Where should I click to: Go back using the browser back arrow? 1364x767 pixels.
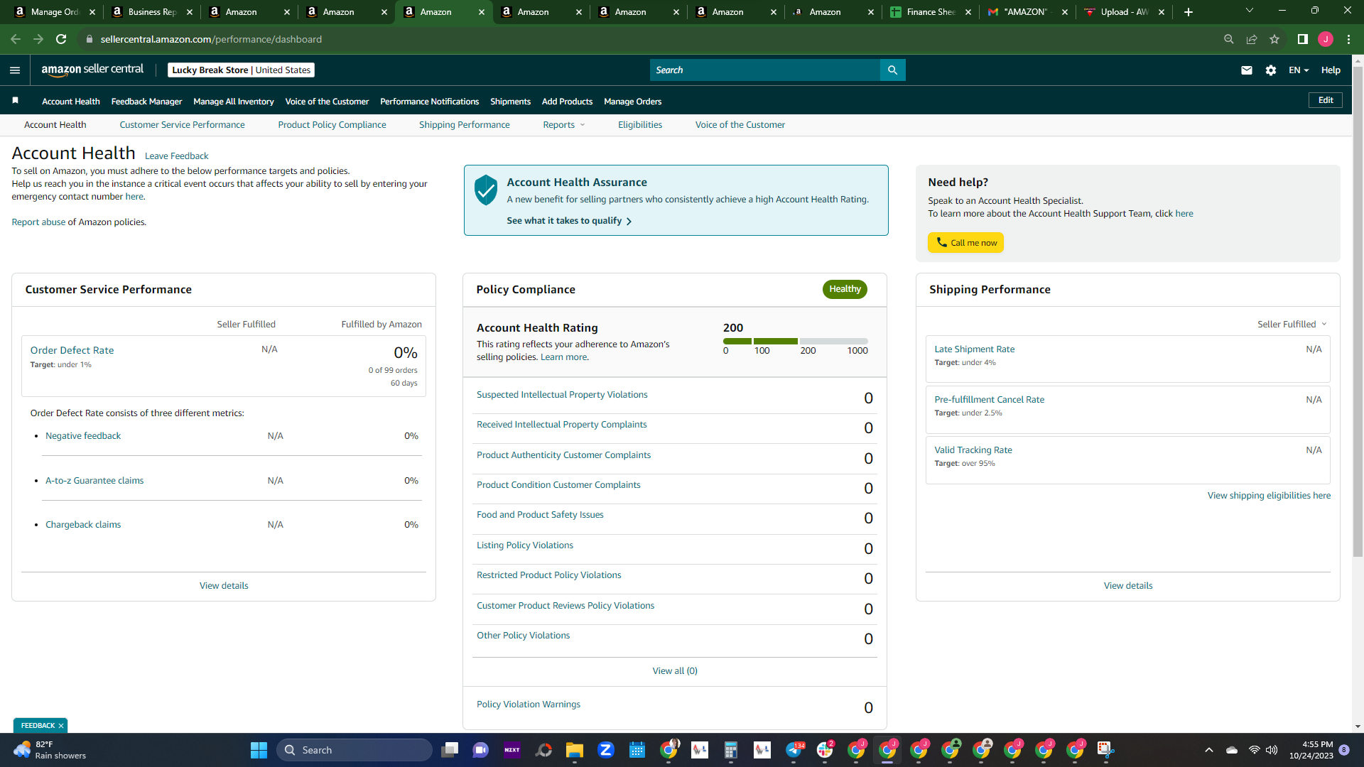(x=16, y=39)
